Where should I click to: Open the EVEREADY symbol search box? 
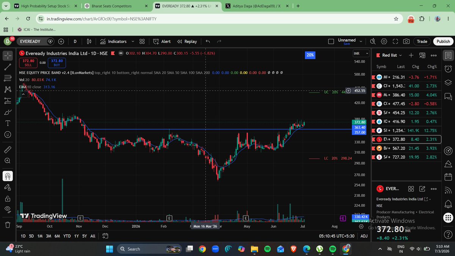(36, 41)
